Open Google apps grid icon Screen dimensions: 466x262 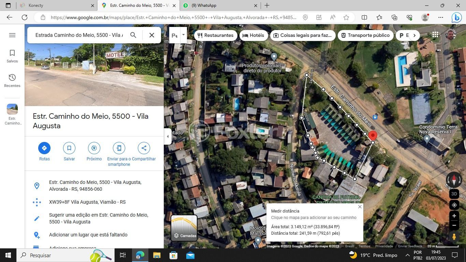(435, 35)
